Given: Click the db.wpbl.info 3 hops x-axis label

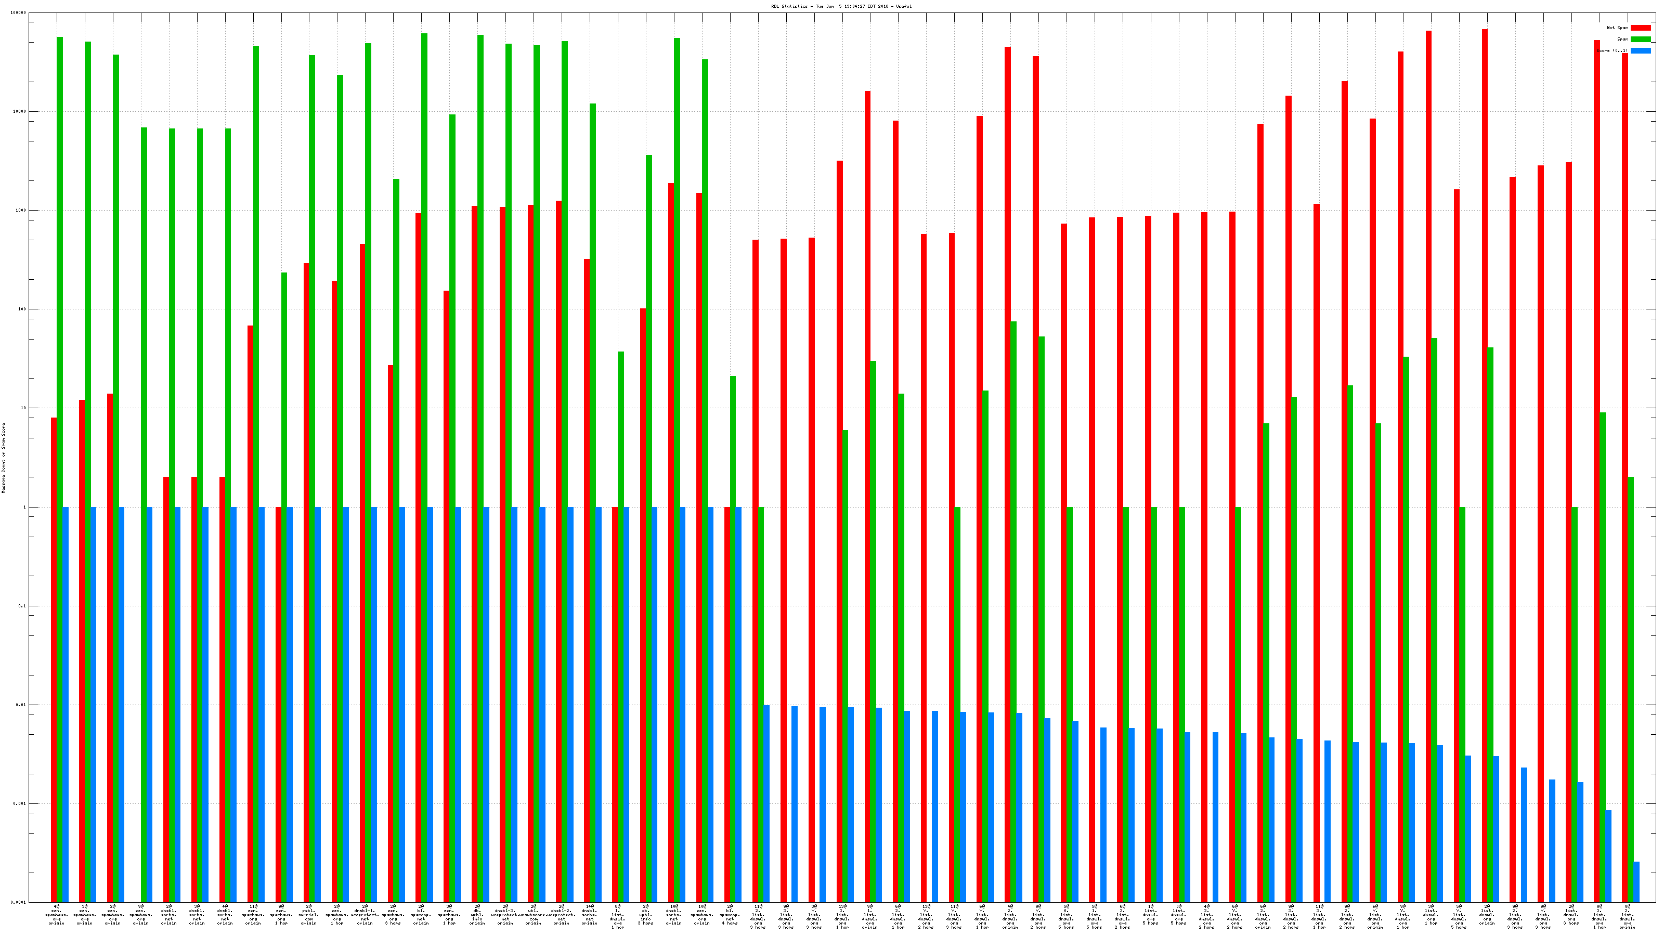Looking at the screenshot, I should [645, 915].
